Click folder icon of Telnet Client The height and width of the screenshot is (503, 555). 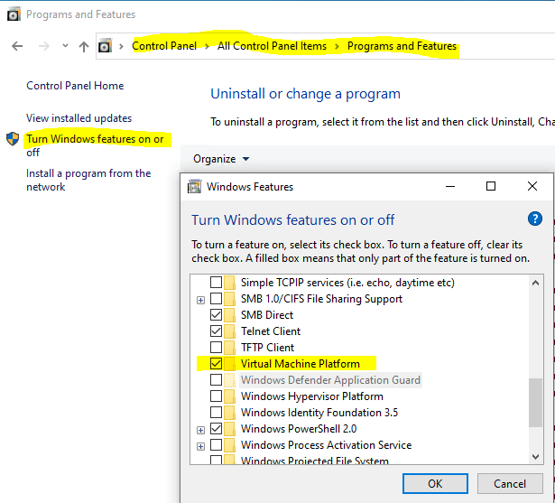230,331
